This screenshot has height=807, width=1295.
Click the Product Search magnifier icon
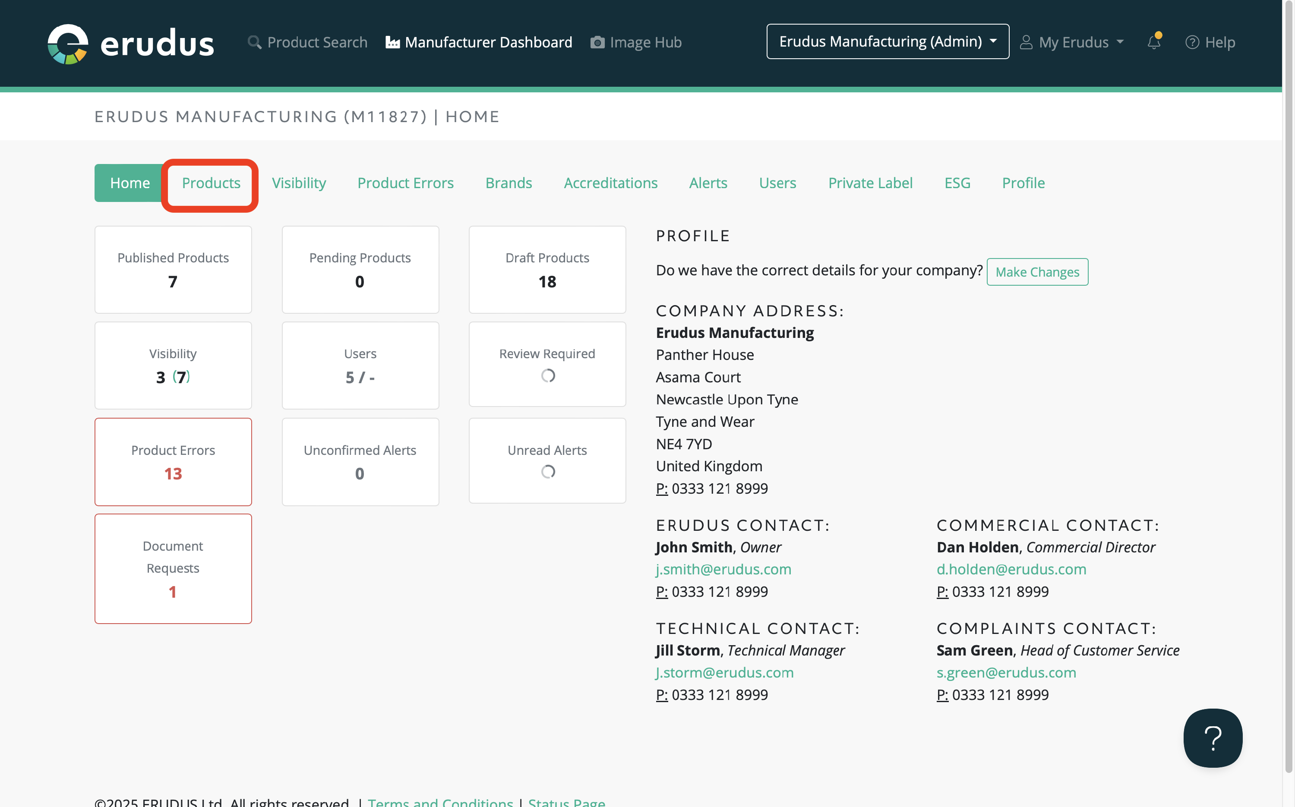(x=255, y=42)
